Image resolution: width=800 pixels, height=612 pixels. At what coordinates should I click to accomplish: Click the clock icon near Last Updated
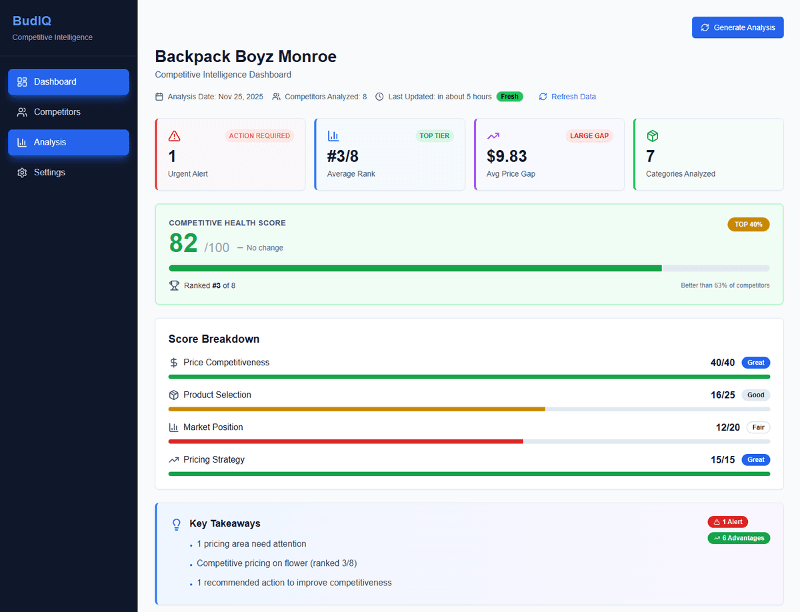[x=379, y=96]
